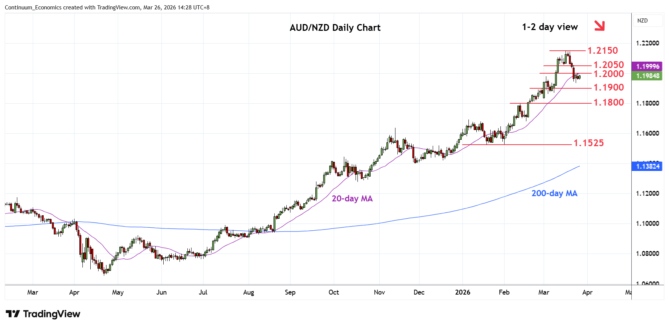Click the 2026 marker on time axis

pos(462,292)
